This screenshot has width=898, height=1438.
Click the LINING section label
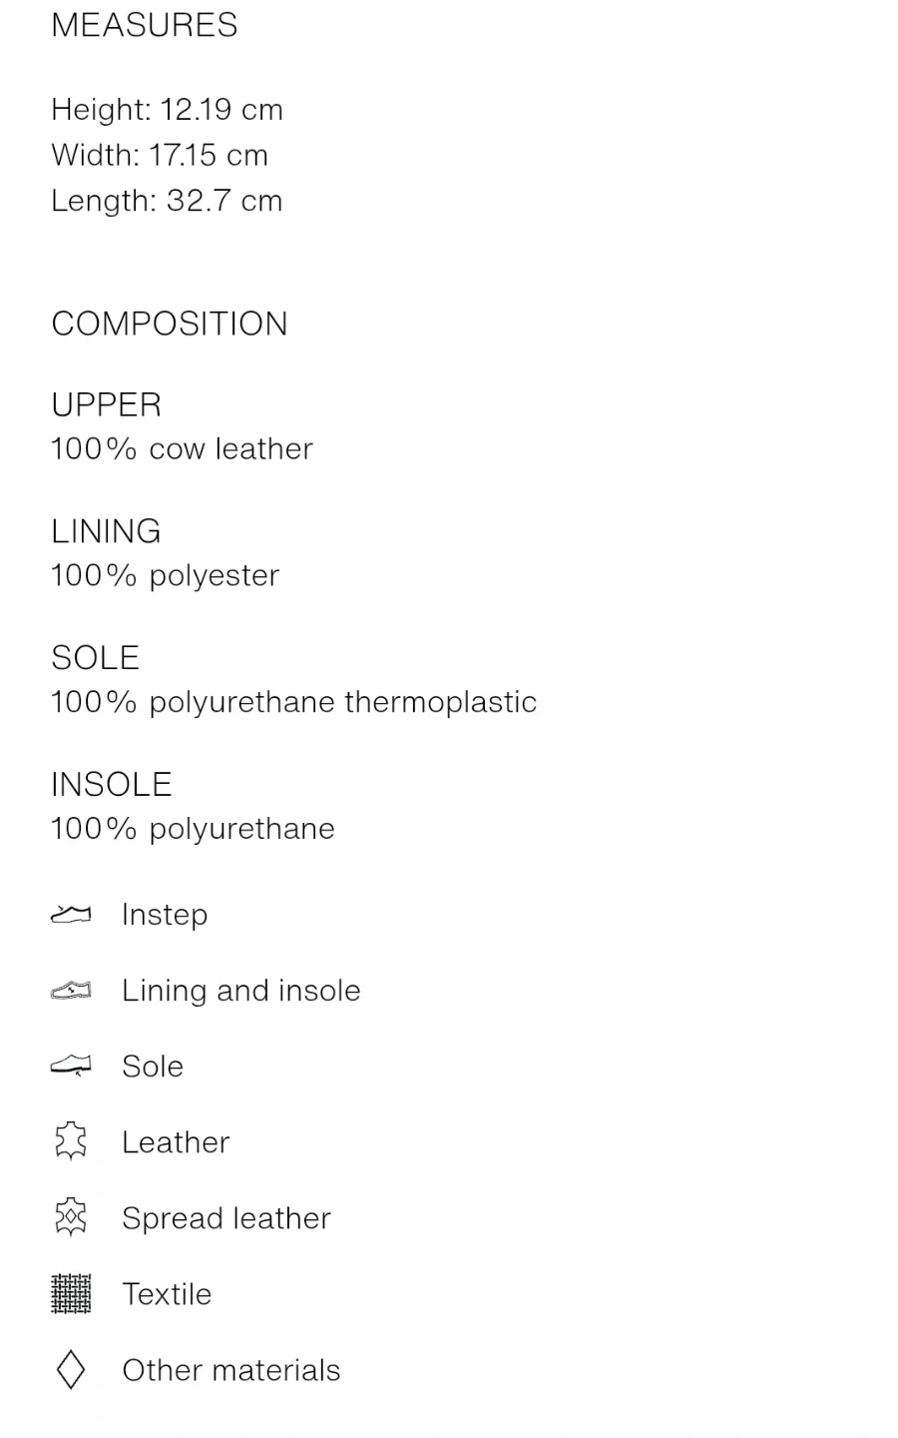pos(106,531)
